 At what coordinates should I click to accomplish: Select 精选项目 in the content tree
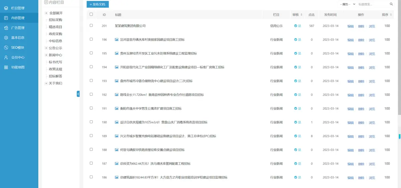[x=55, y=27]
